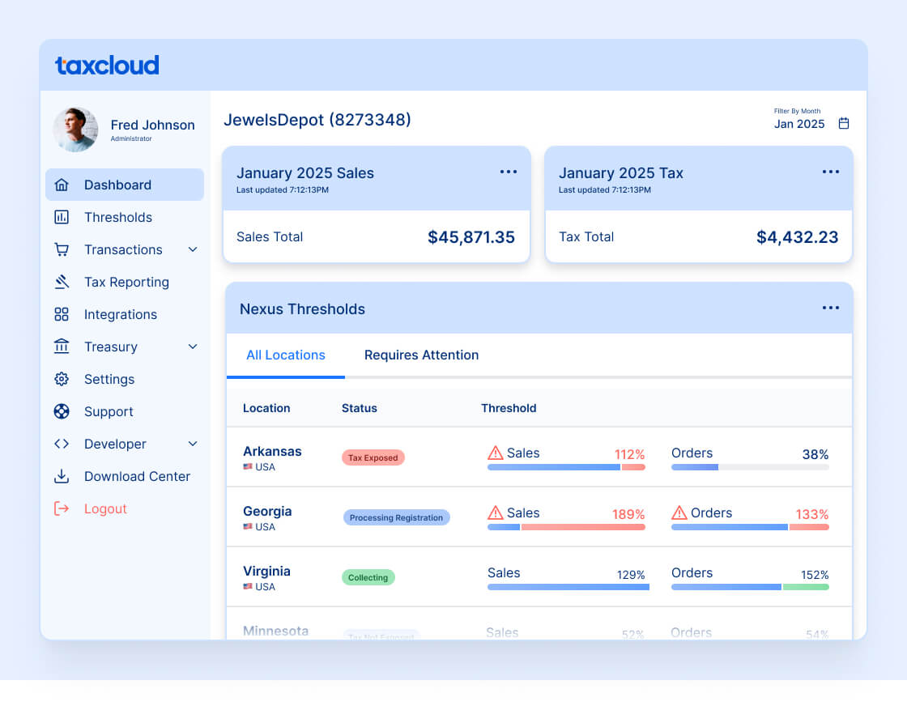Screen dimensions: 907x706
Task: Click the JewelsDepot (8273348) heading
Action: pyautogui.click(x=317, y=120)
